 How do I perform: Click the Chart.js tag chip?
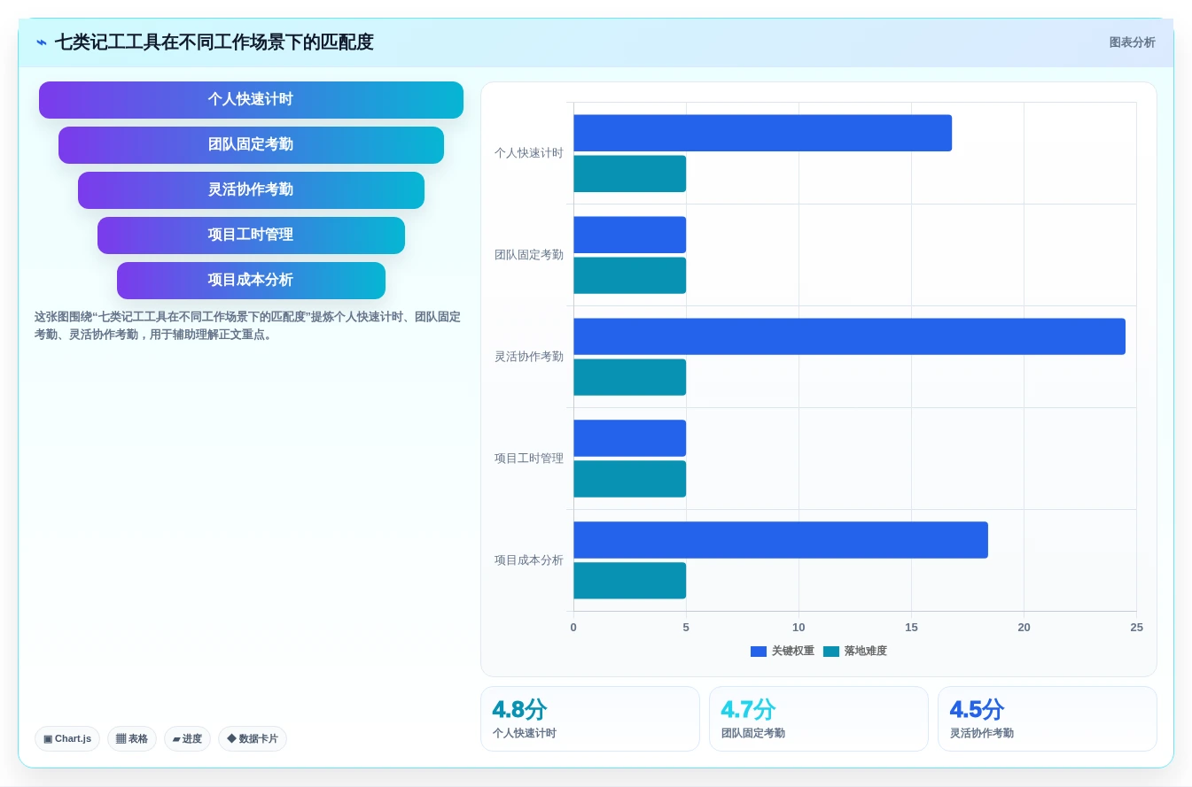point(67,738)
